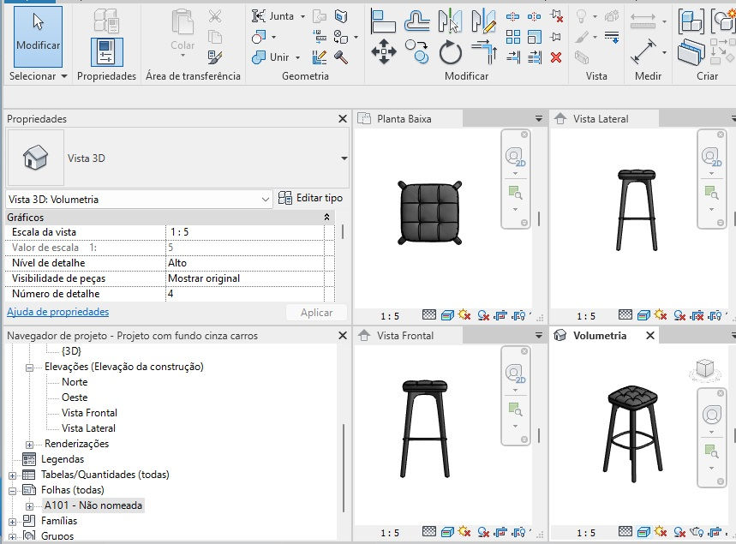Expand the Tabelas/Quantidades node
Image resolution: width=736 pixels, height=544 pixels.
[x=12, y=475]
